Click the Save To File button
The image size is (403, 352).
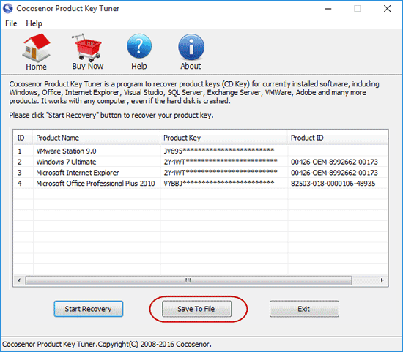pyautogui.click(x=196, y=309)
